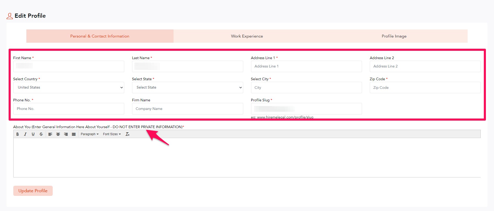
Task: Open the Paragraph format dropdown
Action: pyautogui.click(x=90, y=134)
